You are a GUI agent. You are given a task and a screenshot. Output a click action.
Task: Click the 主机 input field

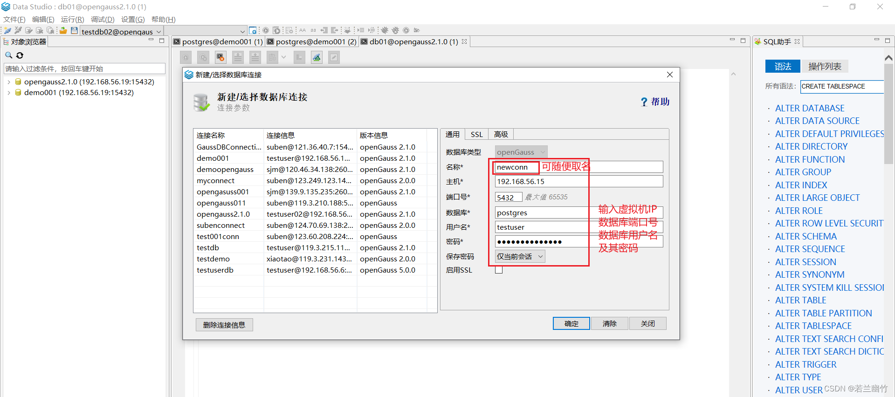pos(579,181)
